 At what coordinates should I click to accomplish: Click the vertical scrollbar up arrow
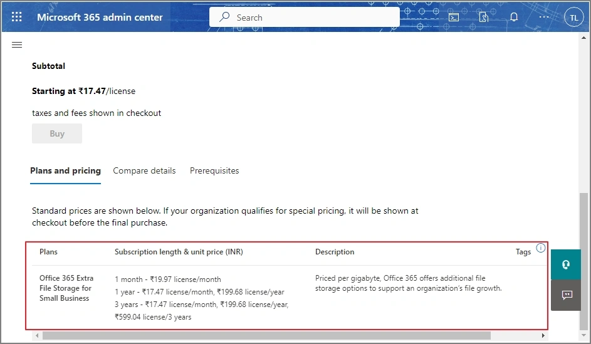click(x=583, y=38)
